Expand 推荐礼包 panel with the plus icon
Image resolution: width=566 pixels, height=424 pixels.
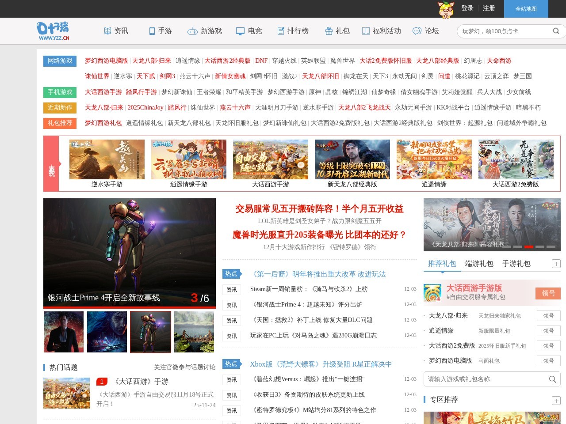pyautogui.click(x=556, y=264)
